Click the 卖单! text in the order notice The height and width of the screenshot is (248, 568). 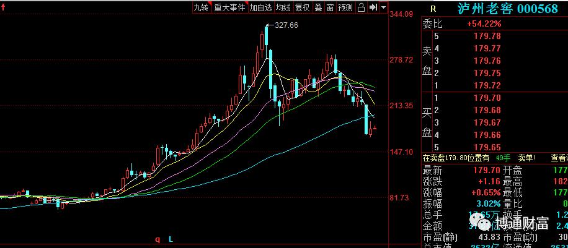coord(527,158)
